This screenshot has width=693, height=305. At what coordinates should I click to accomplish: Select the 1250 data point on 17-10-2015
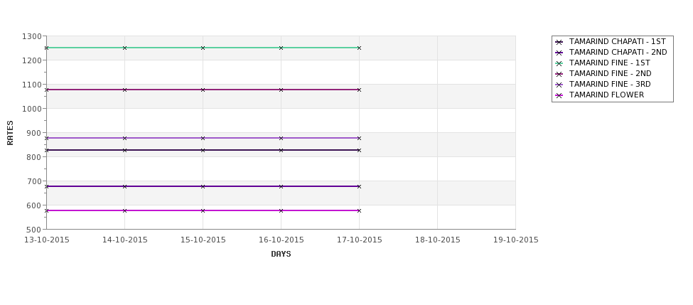pyautogui.click(x=360, y=48)
